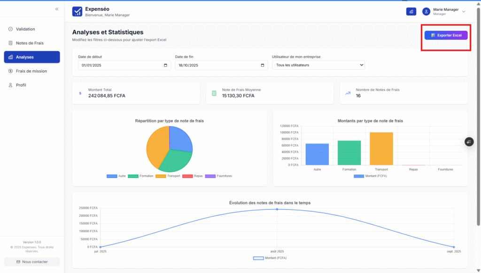
Task: Click the chart icon button in header
Action: (411, 12)
